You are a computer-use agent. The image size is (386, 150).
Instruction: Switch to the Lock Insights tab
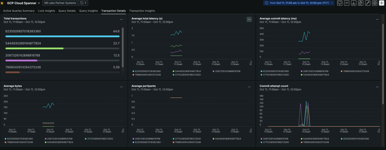(46, 11)
